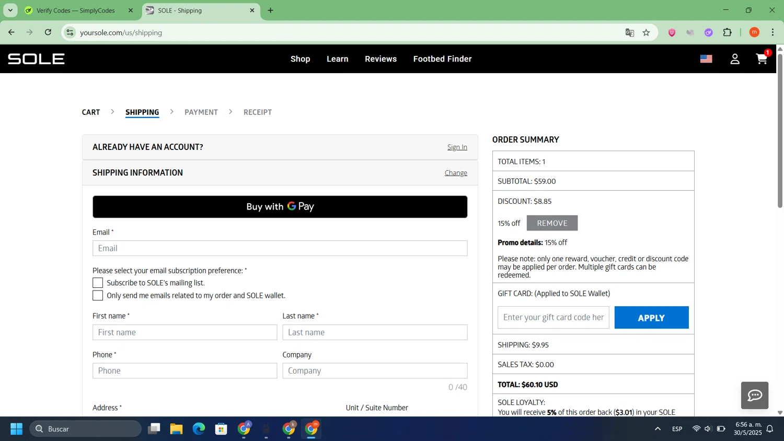784x441 pixels.
Task: Close the SOLE - Shipping tab
Action: click(x=252, y=10)
